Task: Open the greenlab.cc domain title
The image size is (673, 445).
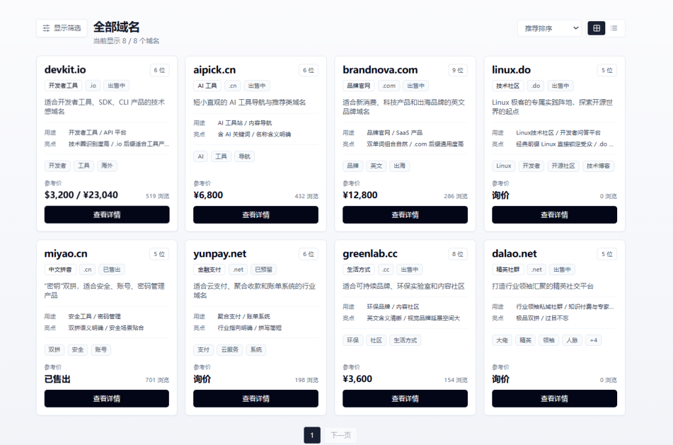Action: pos(370,254)
